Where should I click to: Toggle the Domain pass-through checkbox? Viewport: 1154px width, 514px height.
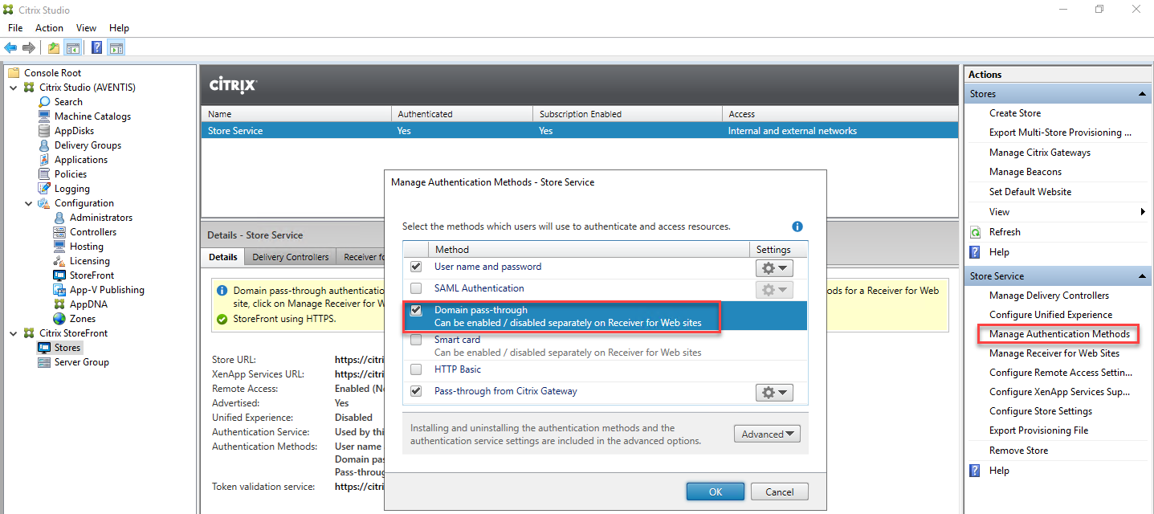(416, 311)
